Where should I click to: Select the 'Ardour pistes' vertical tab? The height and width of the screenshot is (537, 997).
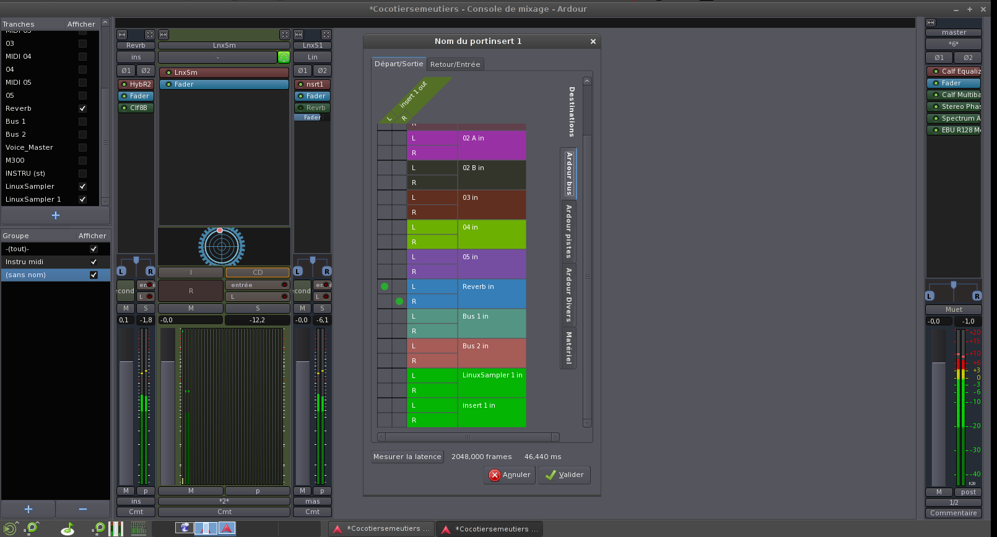568,231
